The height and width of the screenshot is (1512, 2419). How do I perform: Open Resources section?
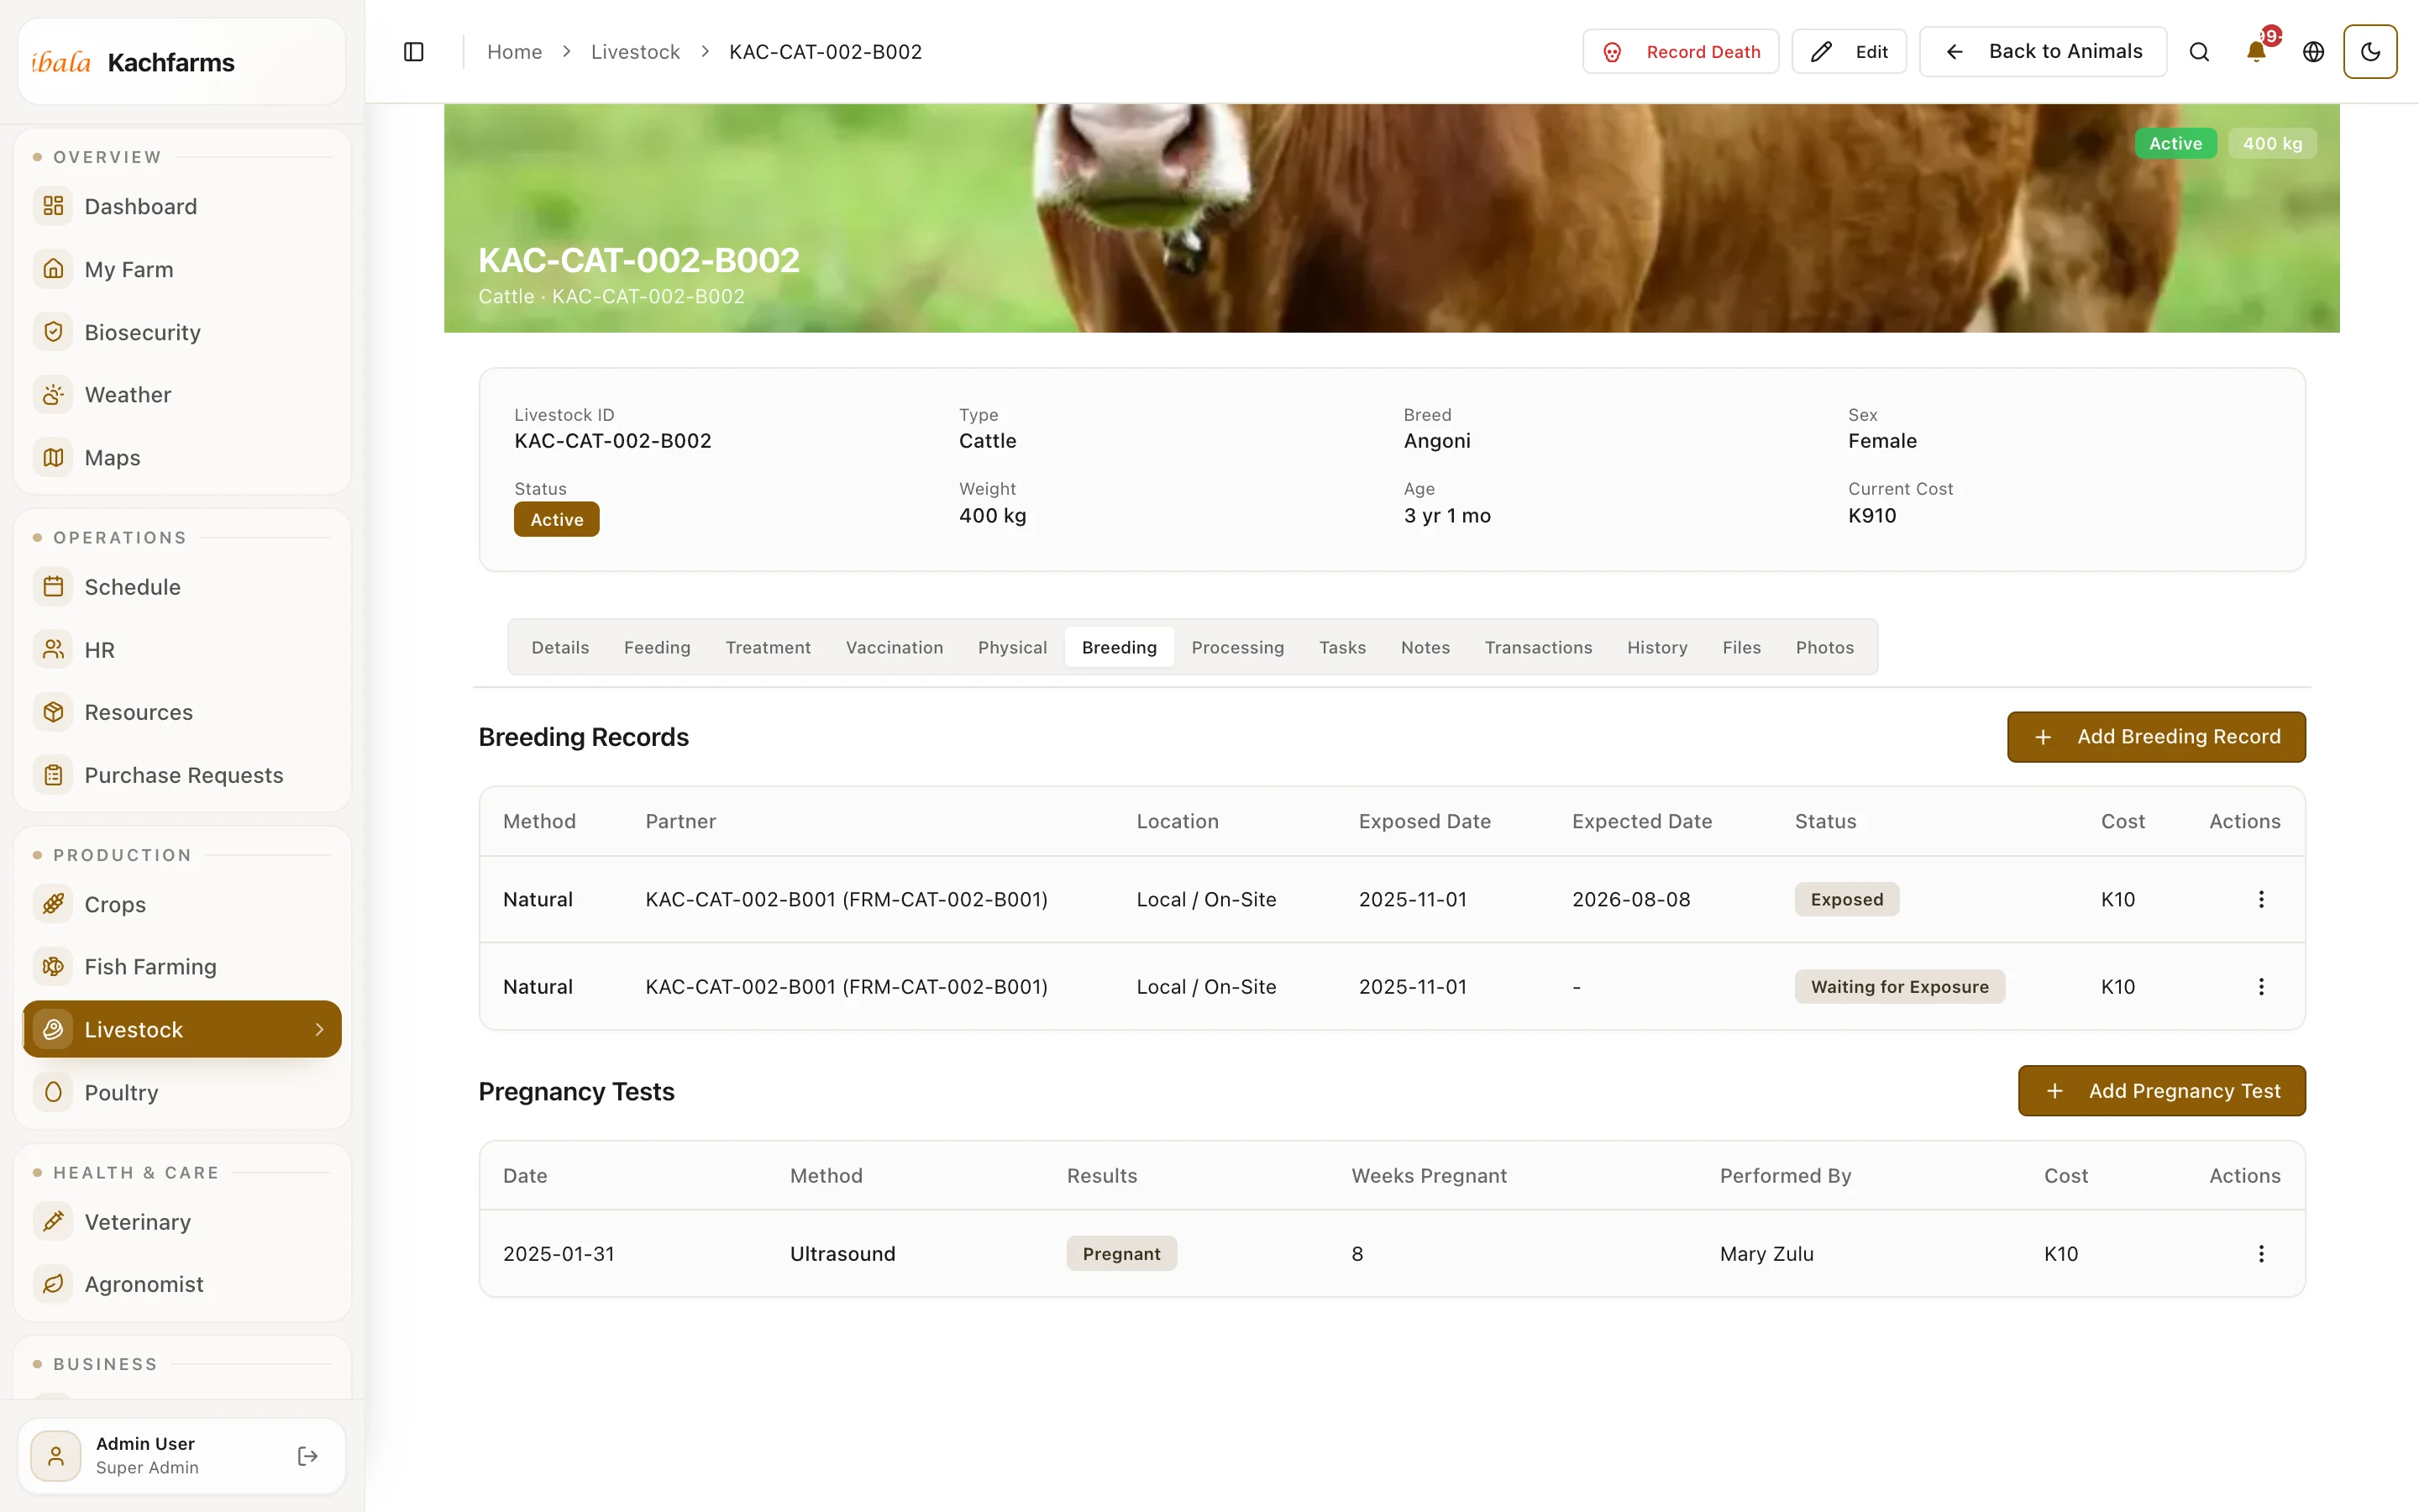coord(182,712)
